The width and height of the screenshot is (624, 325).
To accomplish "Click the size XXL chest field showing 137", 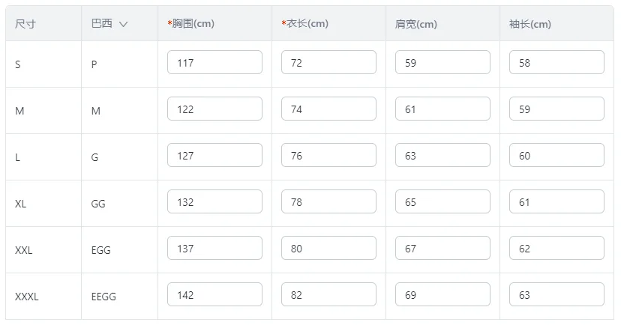I will click(214, 248).
